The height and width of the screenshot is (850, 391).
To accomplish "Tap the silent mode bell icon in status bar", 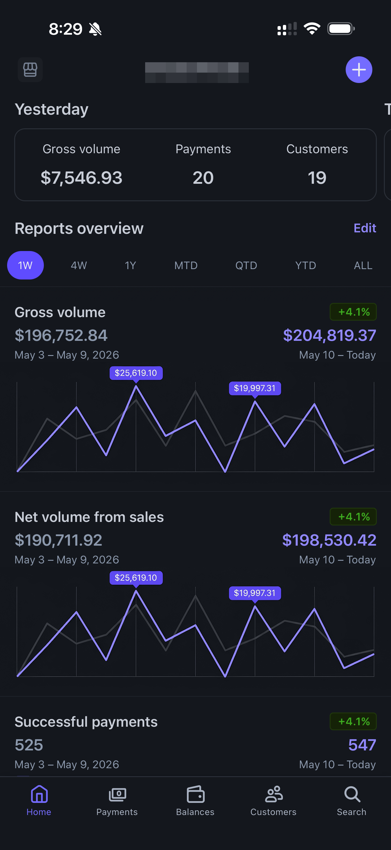I will pos(95,29).
